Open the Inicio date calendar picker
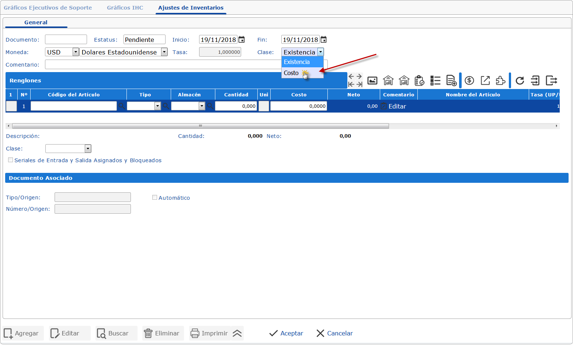The image size is (573, 345). (242, 40)
